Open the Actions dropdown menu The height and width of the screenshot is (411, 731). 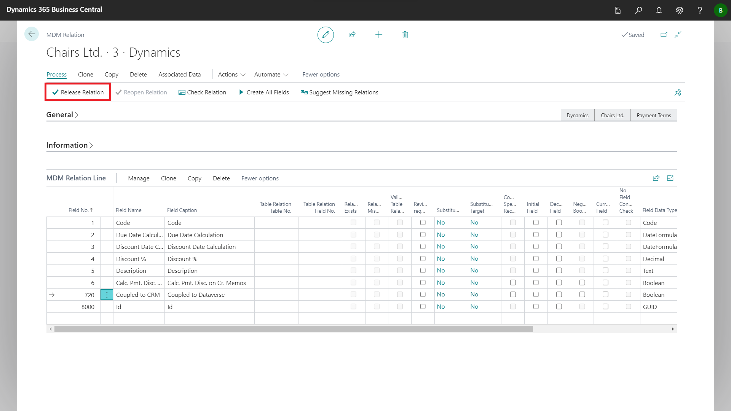pos(231,75)
